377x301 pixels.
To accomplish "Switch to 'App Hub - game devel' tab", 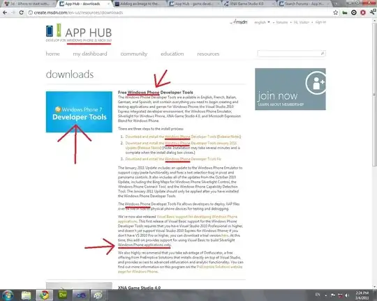I will 194,4.
